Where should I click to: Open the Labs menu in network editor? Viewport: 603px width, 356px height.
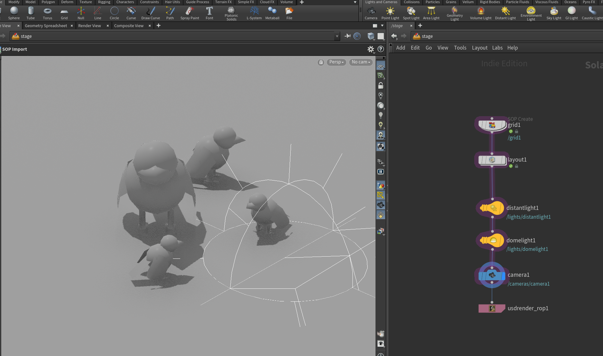(497, 48)
